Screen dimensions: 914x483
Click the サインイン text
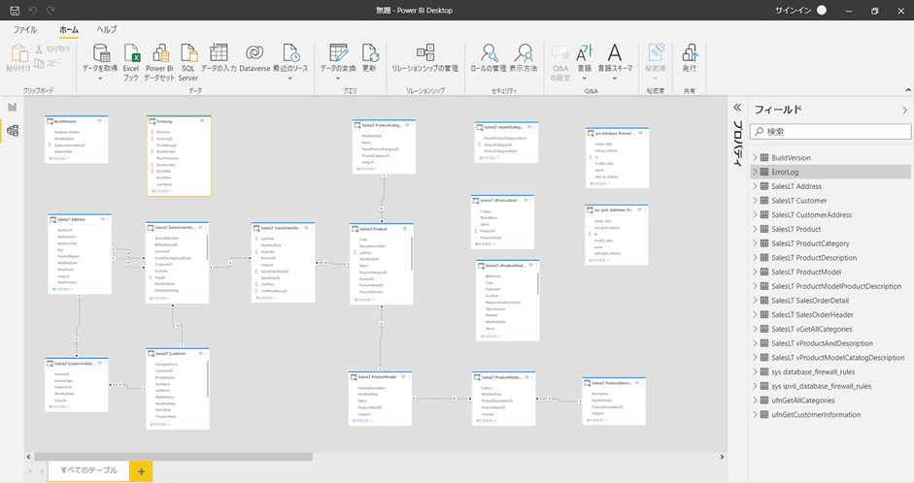(x=793, y=11)
